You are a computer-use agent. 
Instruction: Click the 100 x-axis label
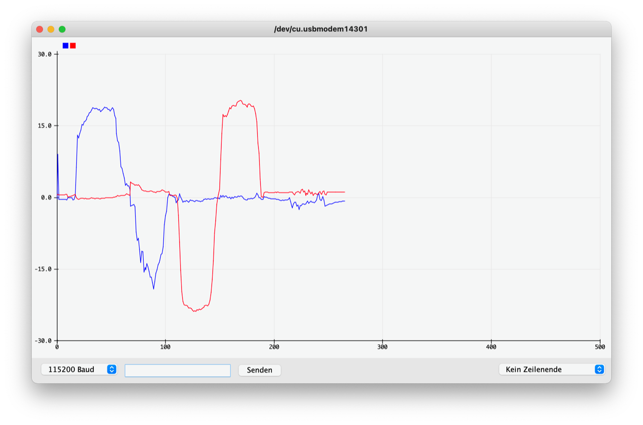click(x=165, y=347)
